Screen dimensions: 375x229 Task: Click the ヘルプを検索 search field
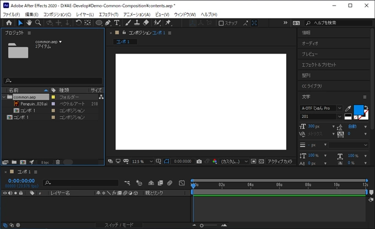[339, 23]
